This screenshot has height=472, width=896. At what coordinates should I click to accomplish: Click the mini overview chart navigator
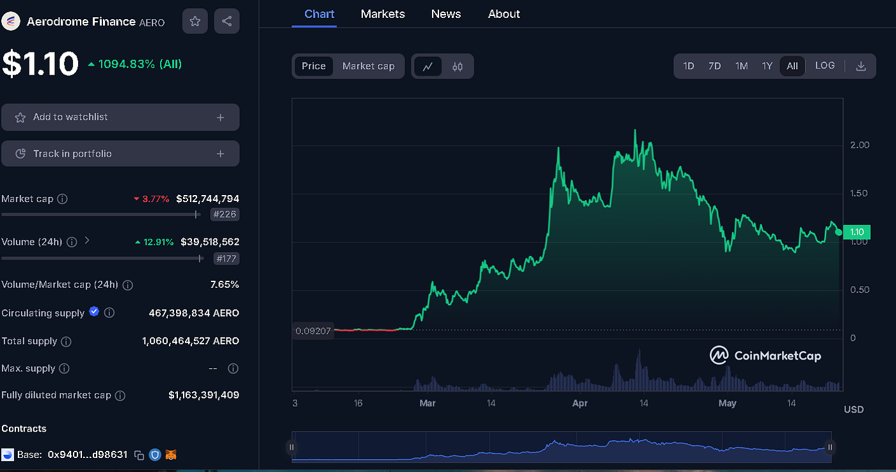point(561,447)
